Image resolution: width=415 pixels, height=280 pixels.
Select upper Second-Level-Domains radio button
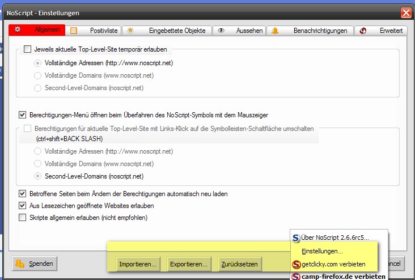(37, 88)
